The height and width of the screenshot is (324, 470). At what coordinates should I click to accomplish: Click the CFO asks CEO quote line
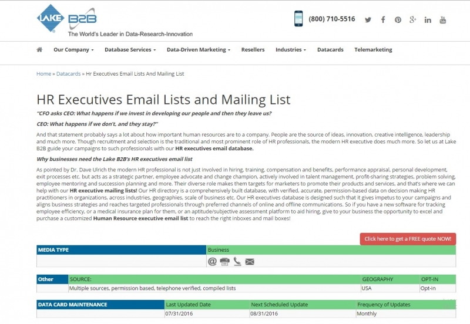point(154,113)
